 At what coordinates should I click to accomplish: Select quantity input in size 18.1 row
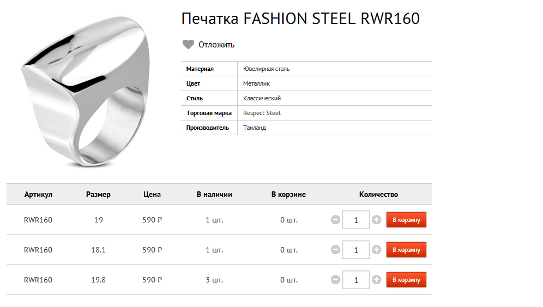click(356, 250)
